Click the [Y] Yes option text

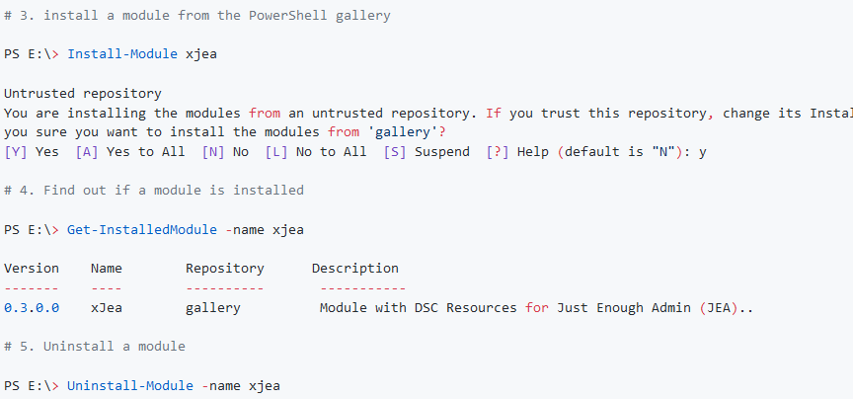pos(32,152)
